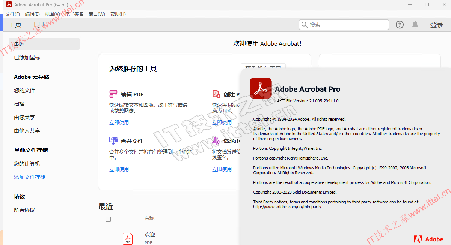Click the 协议 sidebar heading
This screenshot has width=451, height=245.
pos(20,197)
